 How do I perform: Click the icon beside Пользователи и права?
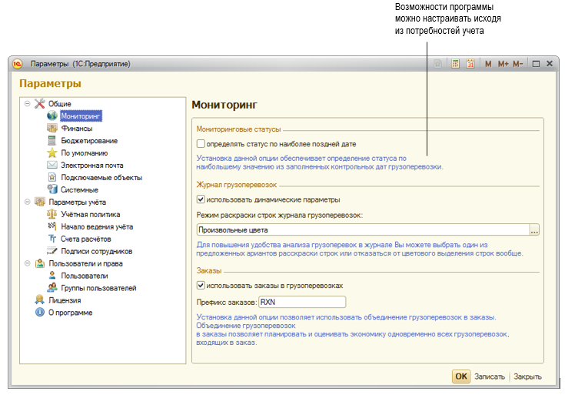(40, 263)
